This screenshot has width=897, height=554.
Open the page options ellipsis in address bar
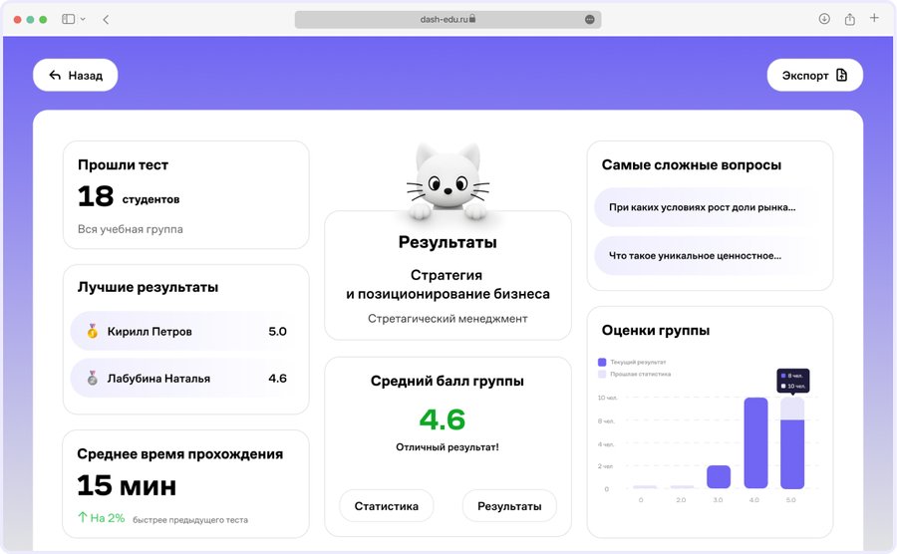tap(590, 20)
